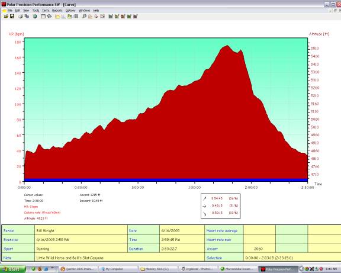Image resolution: width=341 pixels, height=273 pixels.
Task: Switch to Organizer - Photos taskbar button
Action: point(198,269)
